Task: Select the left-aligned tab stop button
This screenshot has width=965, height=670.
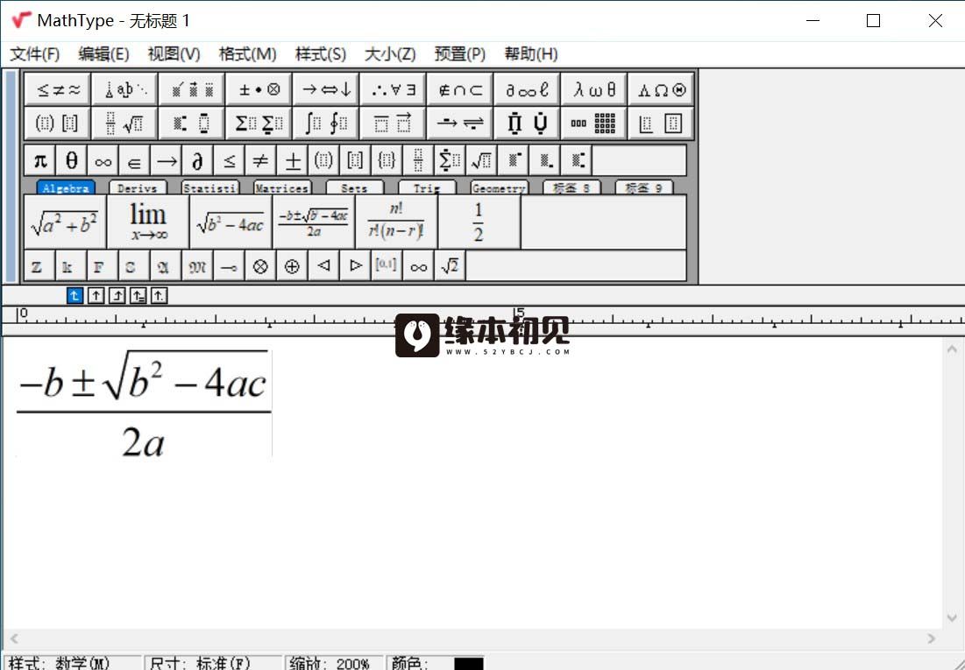Action: pyautogui.click(x=75, y=296)
